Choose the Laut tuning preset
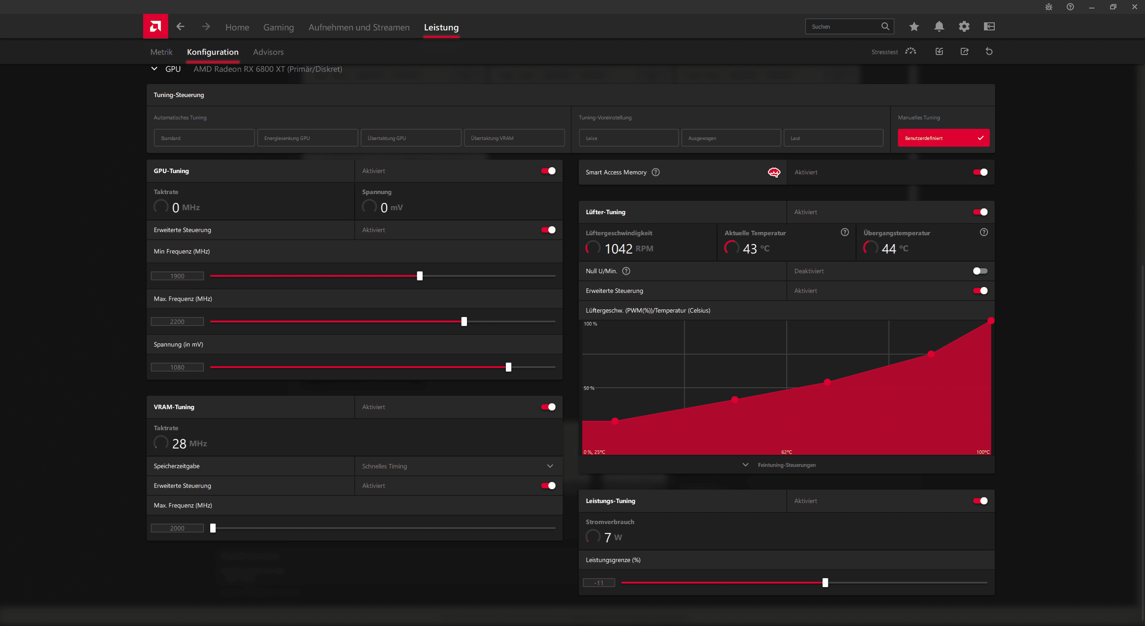 [x=833, y=138]
